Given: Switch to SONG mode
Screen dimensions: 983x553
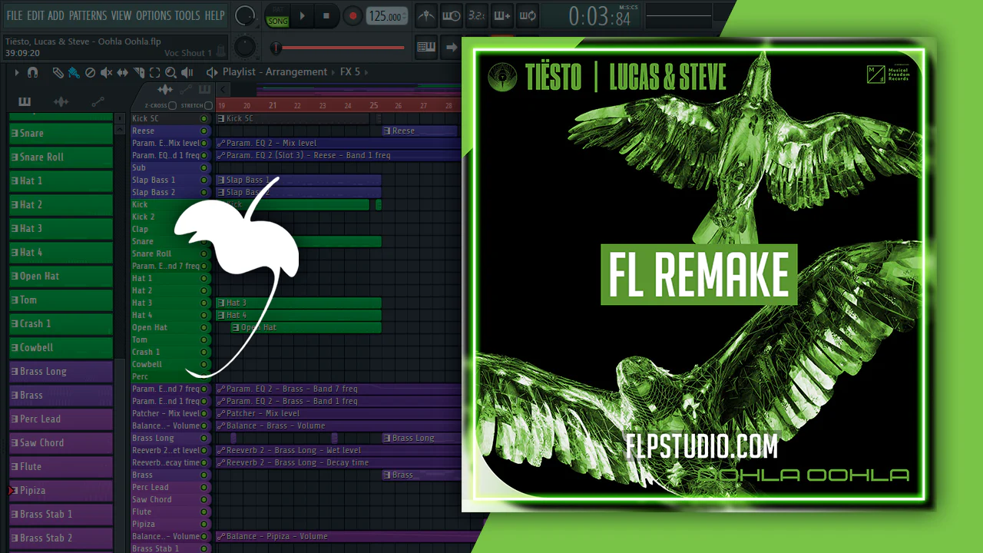Looking at the screenshot, I should coord(277,22).
